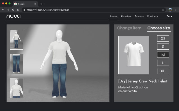Switch to the Choose size tab
This screenshot has height=111, width=179.
click(159, 28)
